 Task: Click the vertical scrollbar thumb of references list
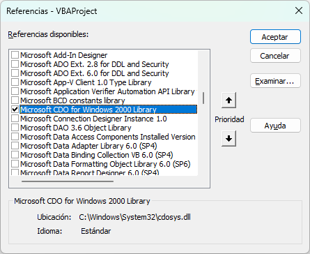[203, 98]
